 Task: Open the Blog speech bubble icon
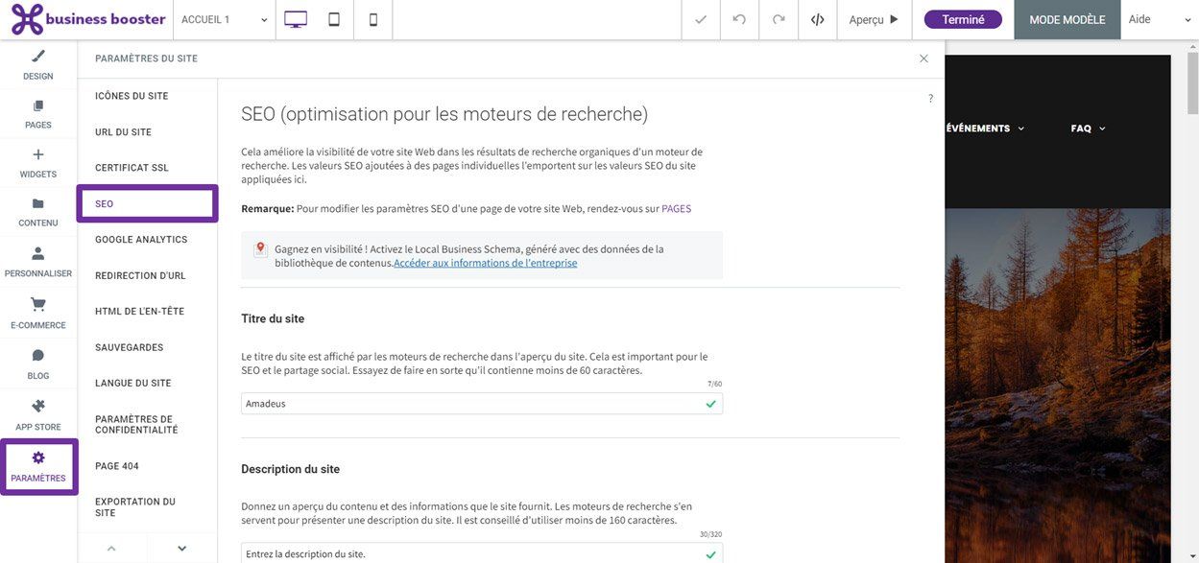pos(38,356)
